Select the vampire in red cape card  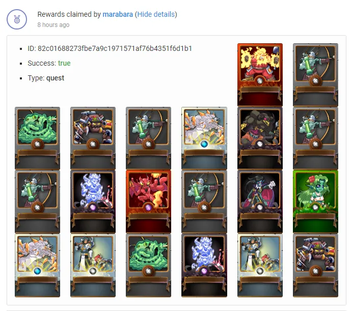[260, 202]
